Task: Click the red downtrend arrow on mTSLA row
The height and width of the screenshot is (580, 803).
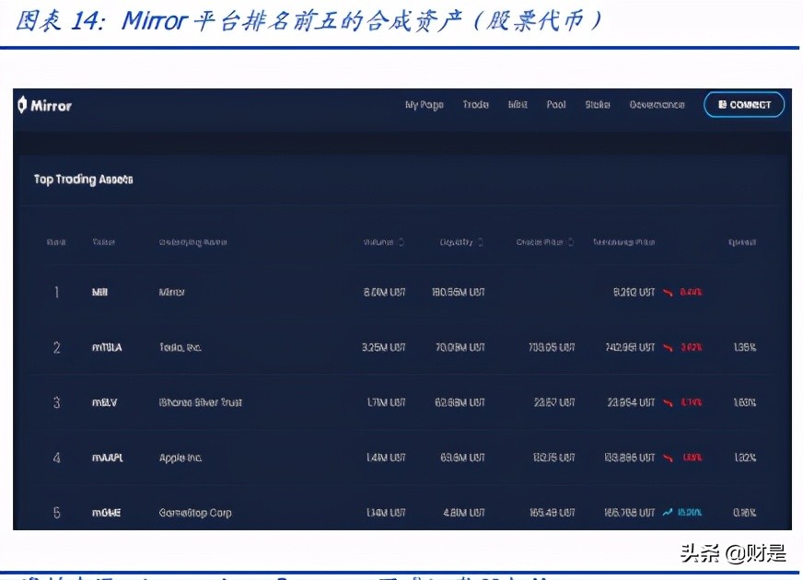Action: click(x=667, y=347)
